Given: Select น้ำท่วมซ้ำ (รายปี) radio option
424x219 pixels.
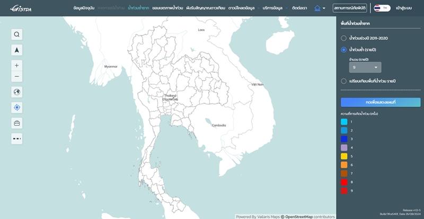Looking at the screenshot, I should (343, 50).
